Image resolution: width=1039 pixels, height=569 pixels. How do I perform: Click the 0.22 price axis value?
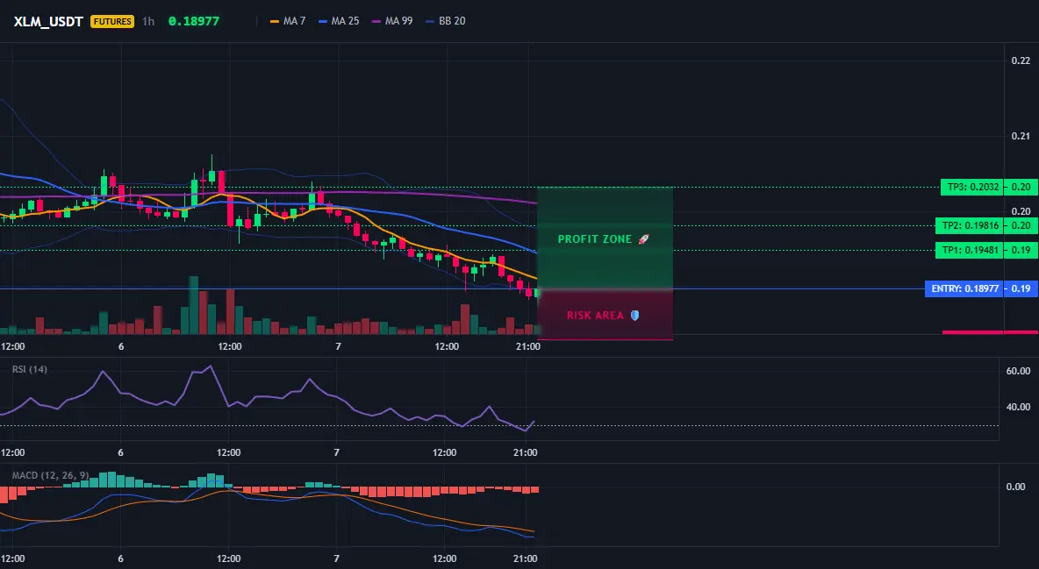1021,60
